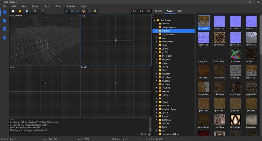Screen dimensions: 262x141
Task: Switch to the Objects tab
Action: [x=158, y=11]
